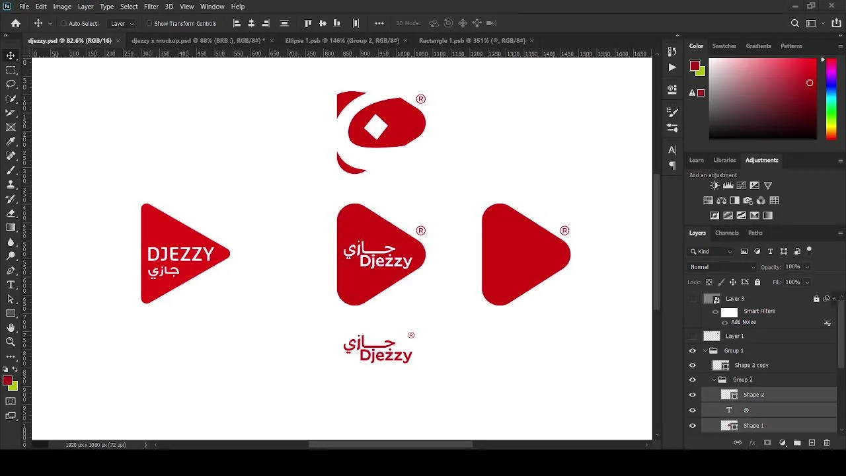Click the red color field picker
846x476 pixels.
(x=763, y=99)
